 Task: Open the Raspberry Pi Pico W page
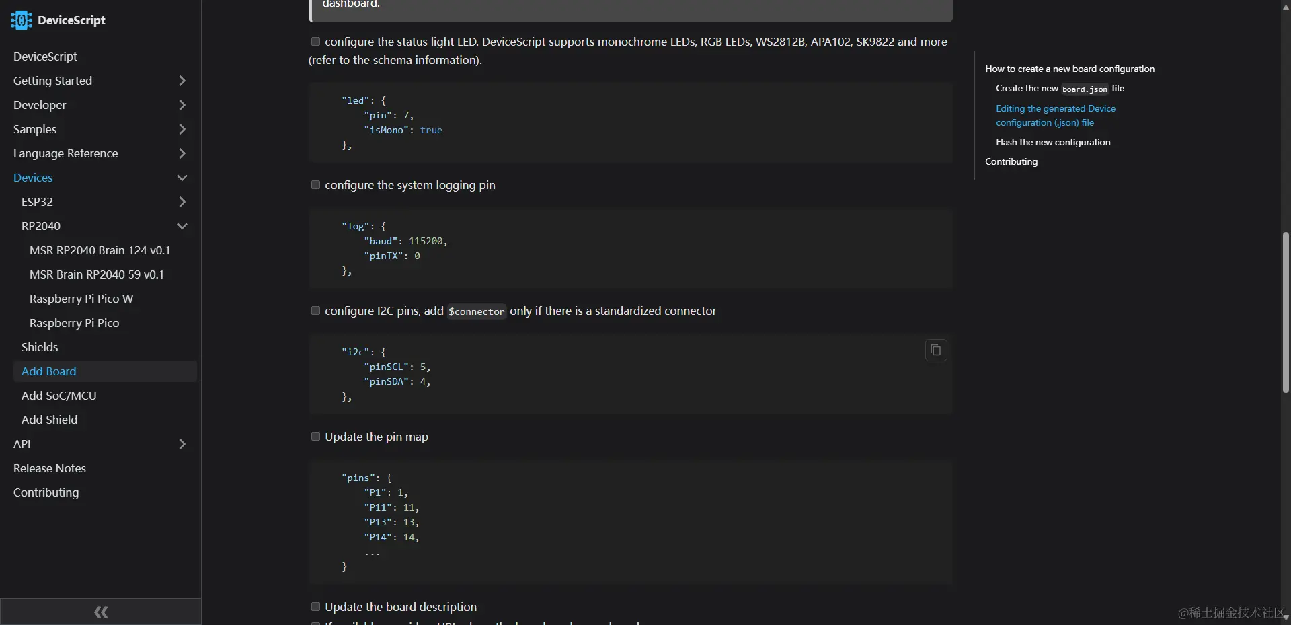pyautogui.click(x=81, y=299)
